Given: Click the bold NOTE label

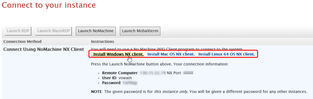Looking at the screenshot, I should click(x=96, y=92).
